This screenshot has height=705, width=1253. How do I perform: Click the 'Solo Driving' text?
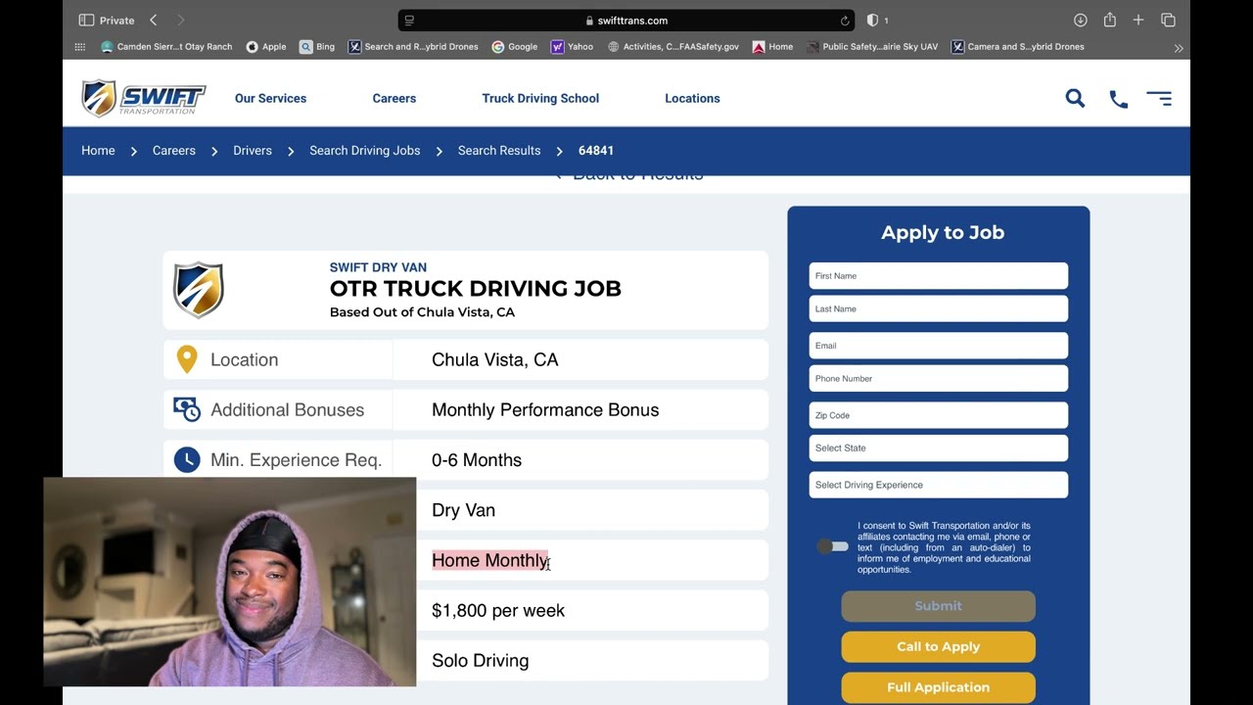point(481,661)
